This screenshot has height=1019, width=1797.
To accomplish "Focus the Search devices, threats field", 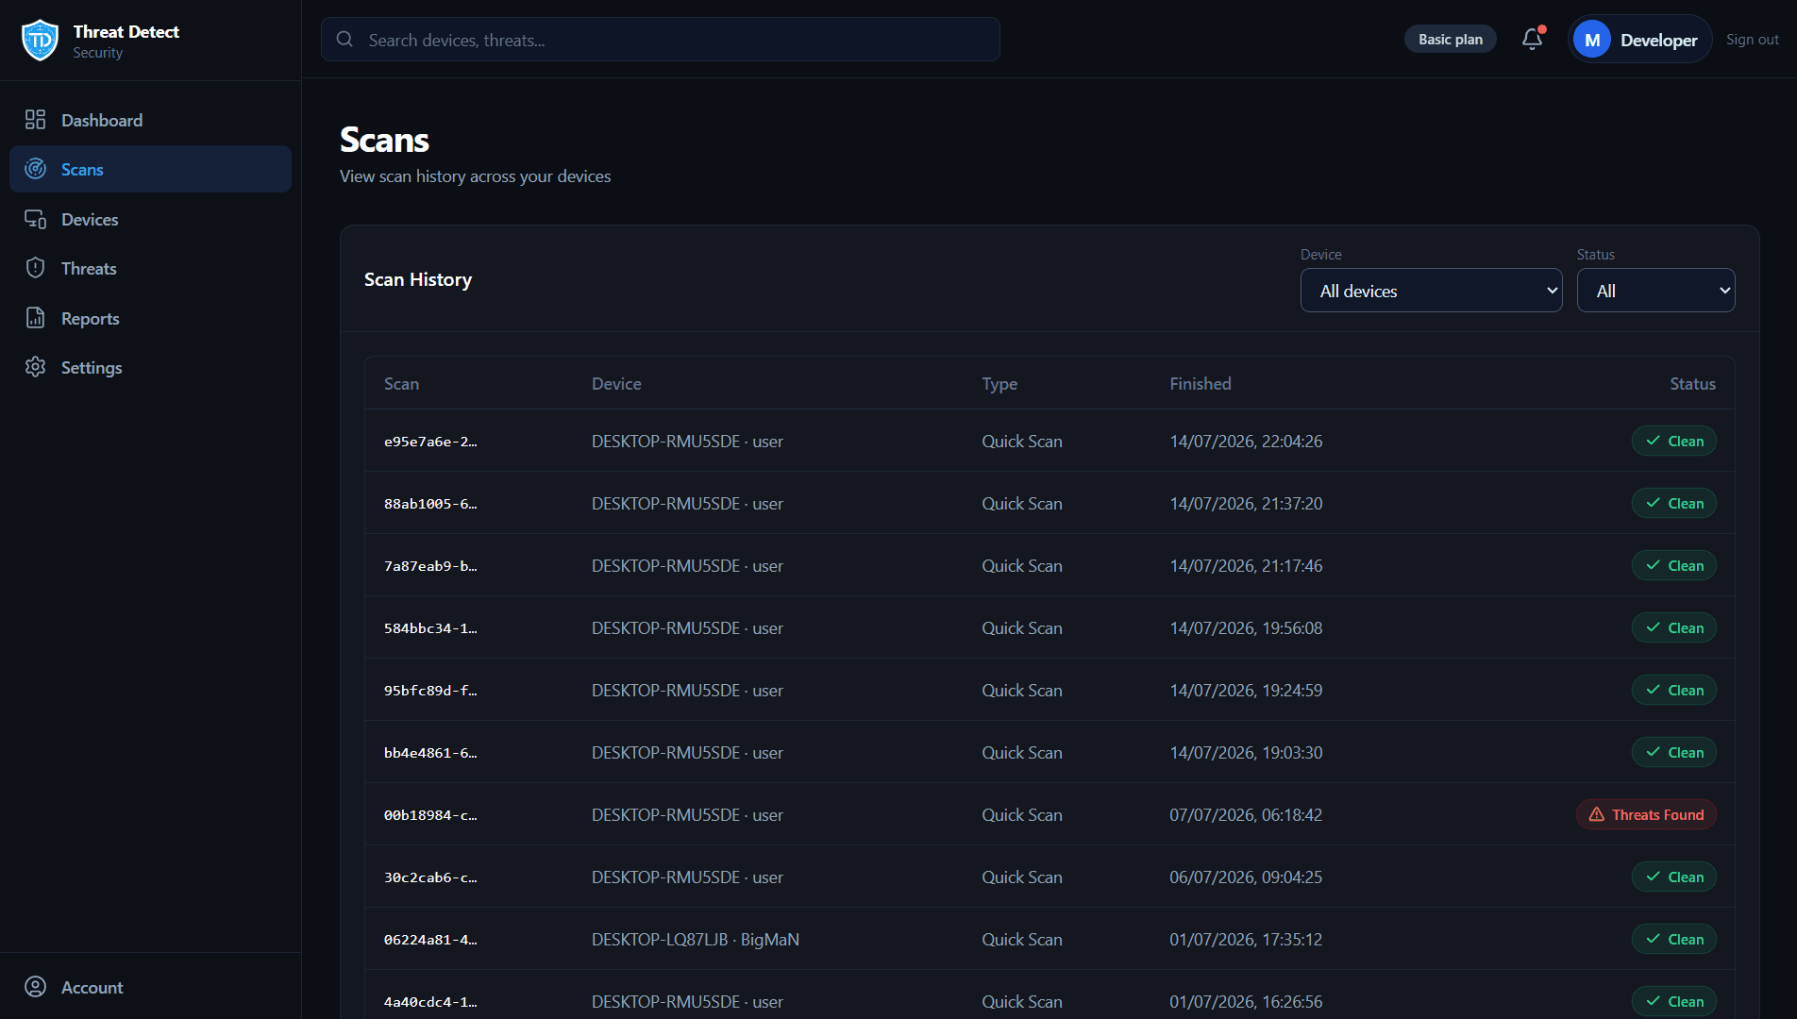I will tap(661, 40).
